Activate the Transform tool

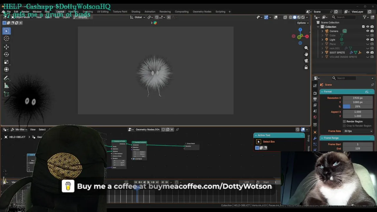pos(6,69)
